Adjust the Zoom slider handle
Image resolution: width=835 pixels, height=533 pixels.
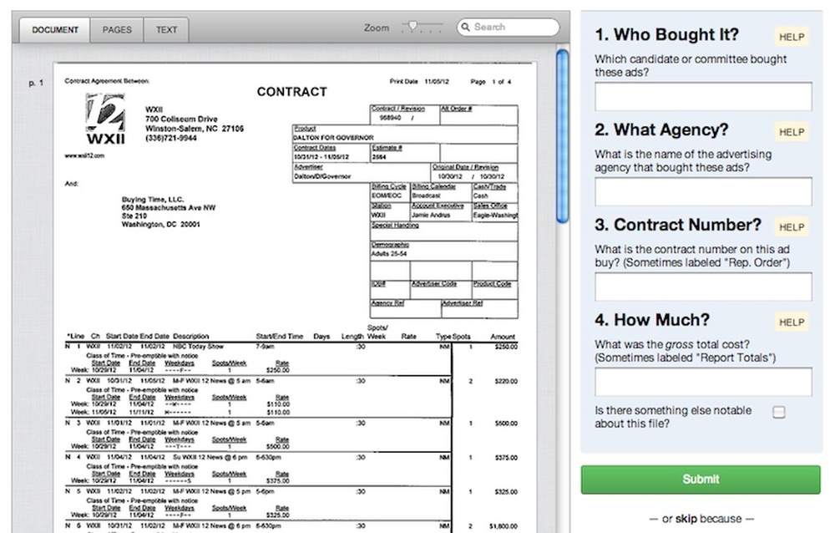tap(412, 26)
